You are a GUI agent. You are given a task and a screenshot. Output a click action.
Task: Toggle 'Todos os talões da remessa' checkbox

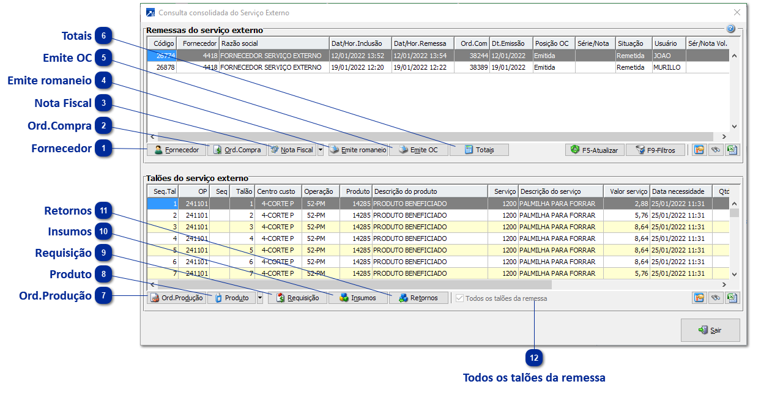460,298
